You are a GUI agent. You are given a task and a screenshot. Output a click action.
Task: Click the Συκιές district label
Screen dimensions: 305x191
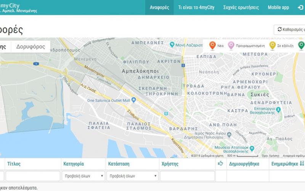[x=260, y=95]
